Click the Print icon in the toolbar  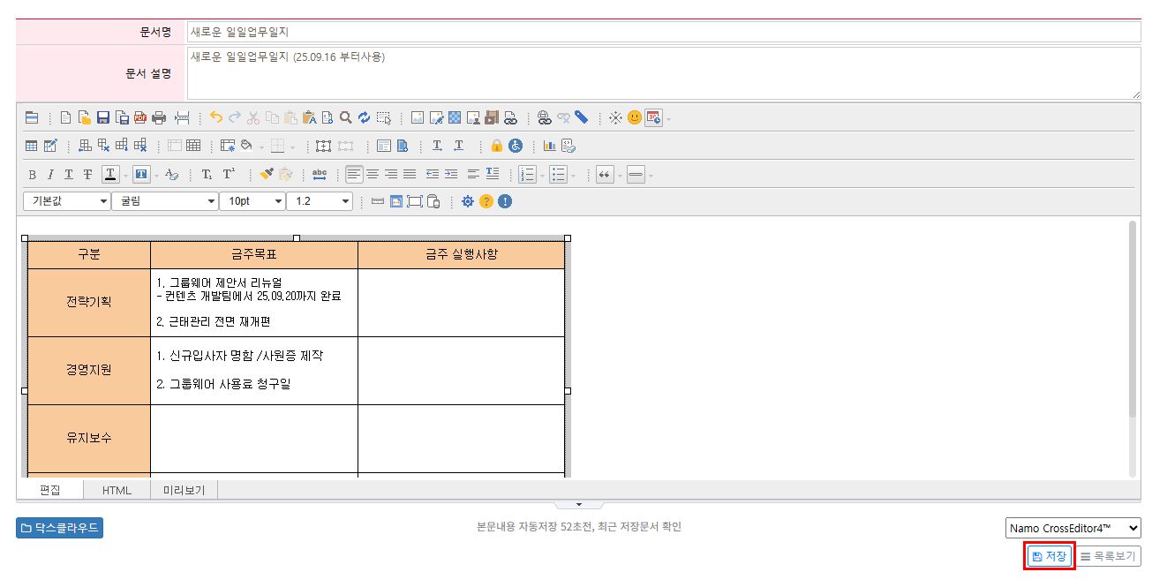(159, 117)
